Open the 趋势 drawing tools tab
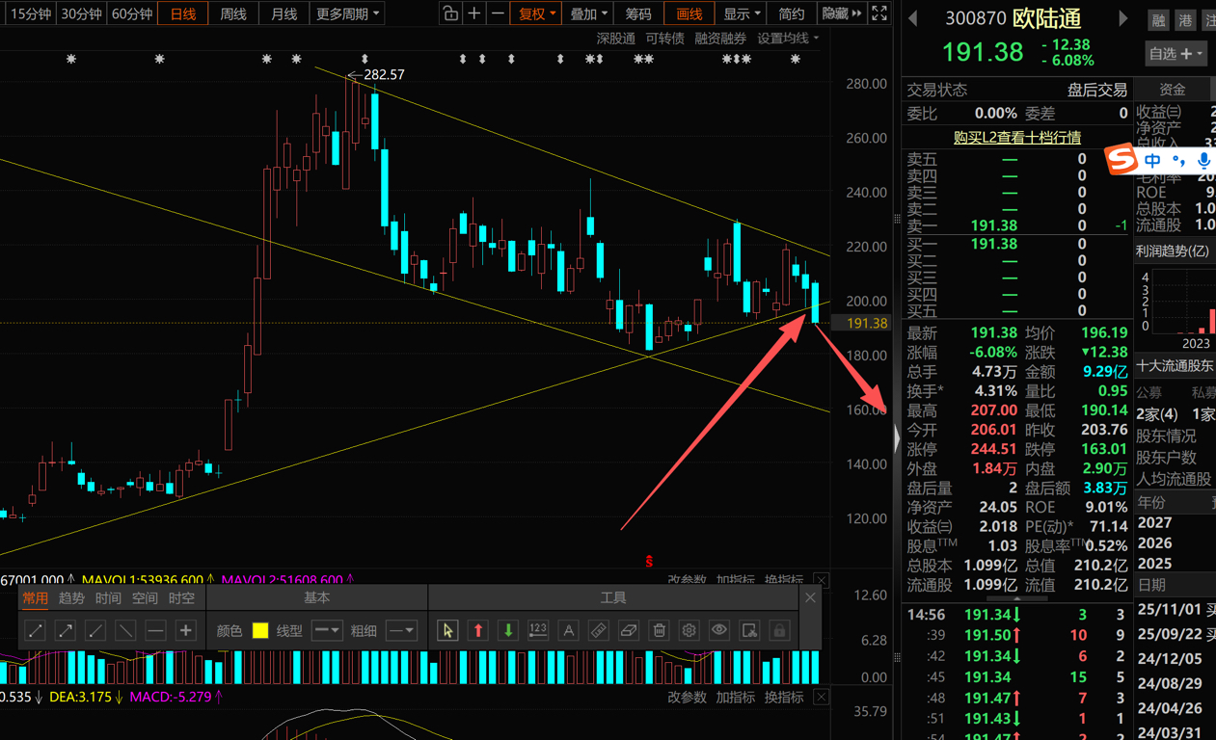Image resolution: width=1216 pixels, height=740 pixels. click(71, 598)
